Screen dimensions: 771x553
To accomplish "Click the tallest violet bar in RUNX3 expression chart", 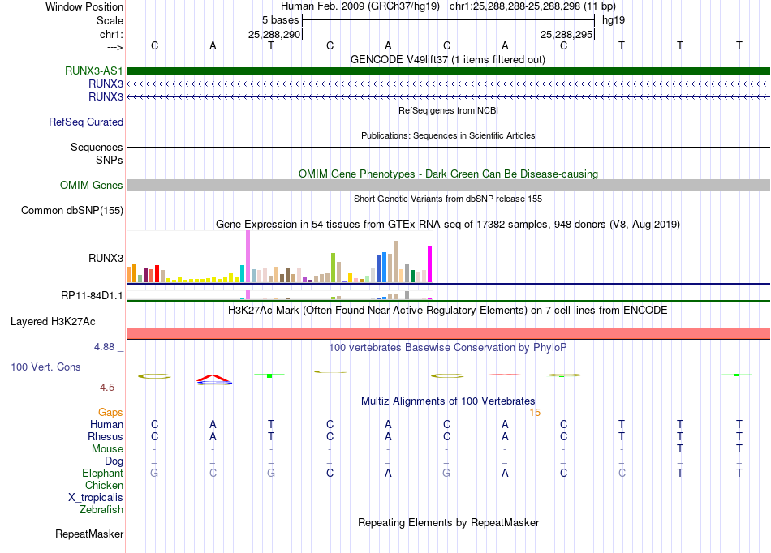I will coord(248,256).
